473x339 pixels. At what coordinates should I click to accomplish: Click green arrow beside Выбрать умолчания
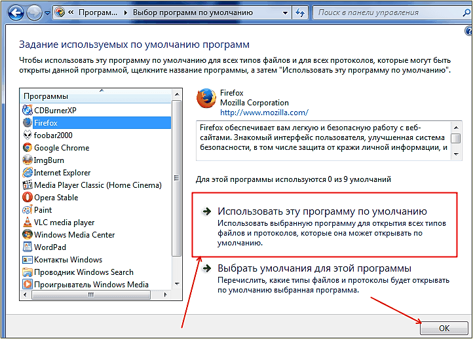point(207,268)
